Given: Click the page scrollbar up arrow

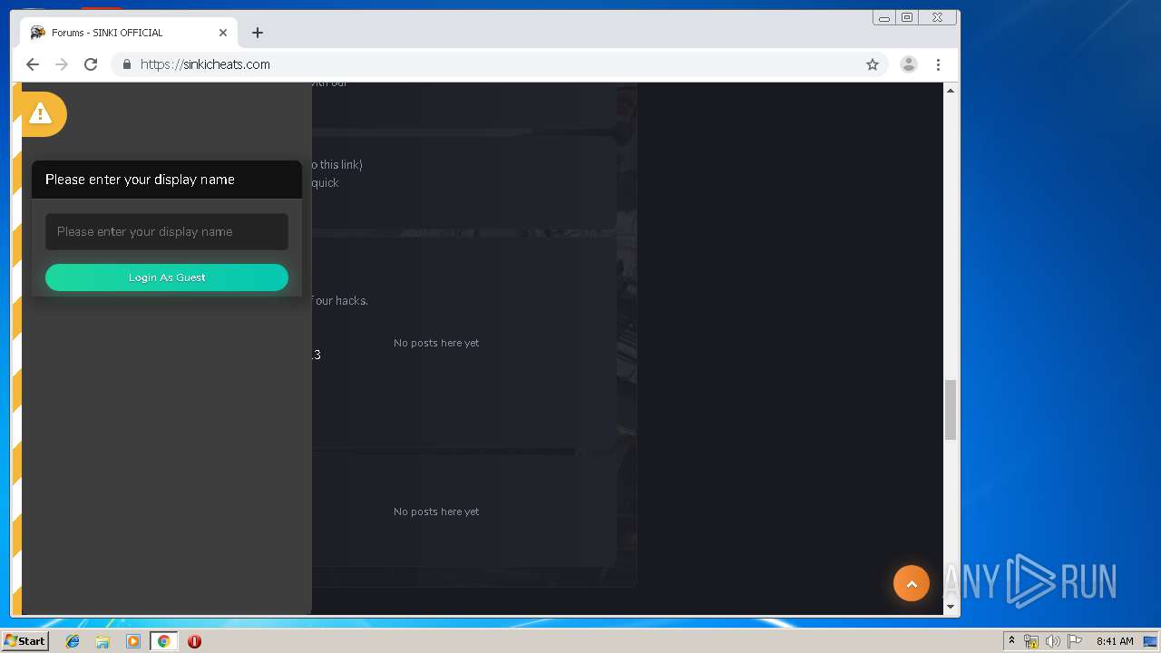Looking at the screenshot, I should click(951, 91).
